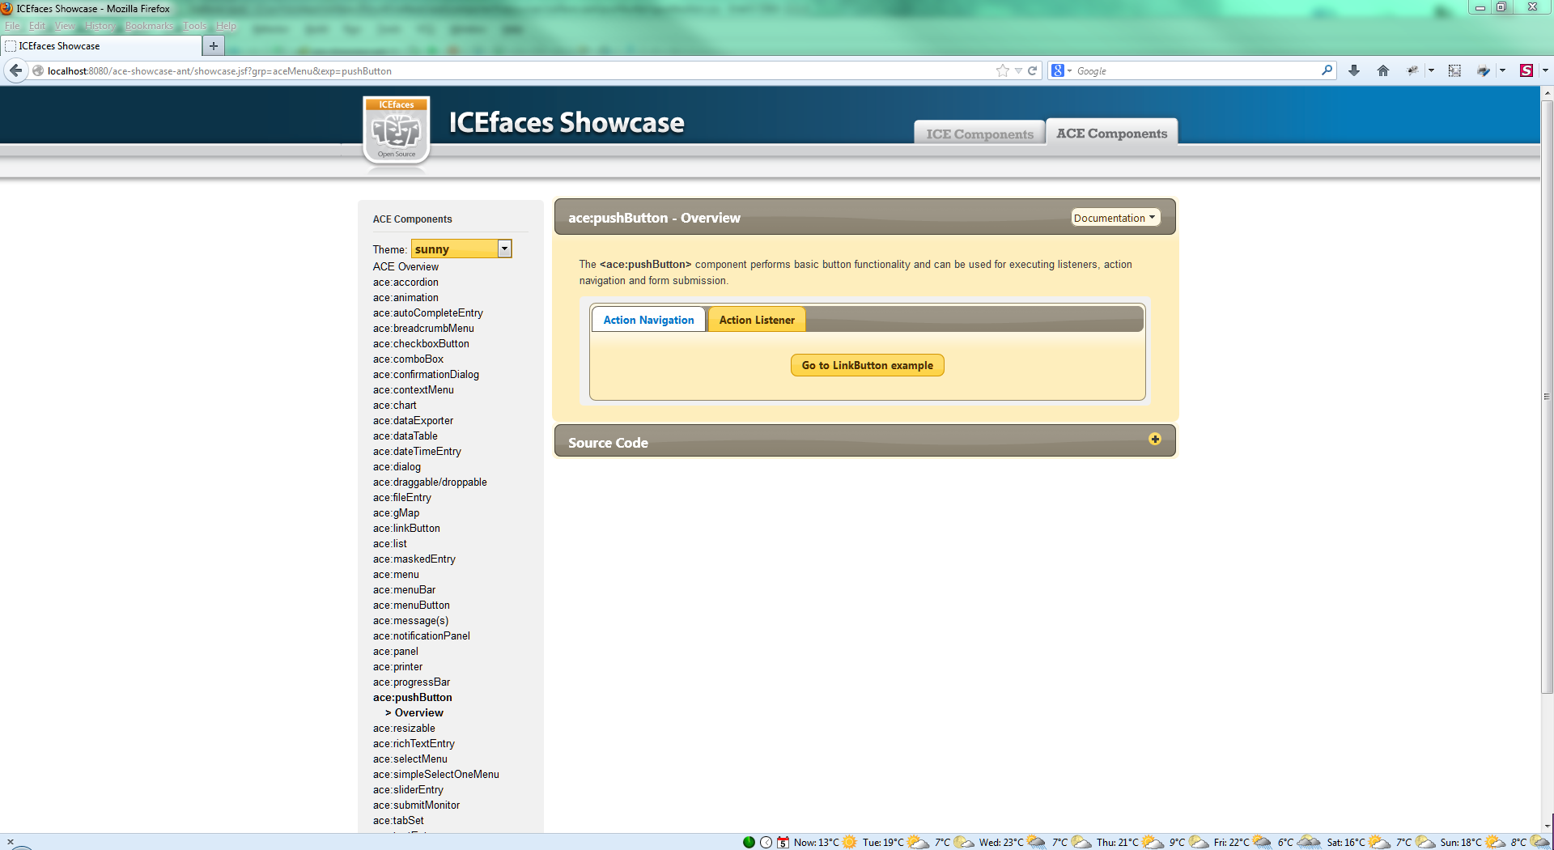Image resolution: width=1554 pixels, height=850 pixels.
Task: Click the ICEfaces logo image
Action: tap(397, 130)
